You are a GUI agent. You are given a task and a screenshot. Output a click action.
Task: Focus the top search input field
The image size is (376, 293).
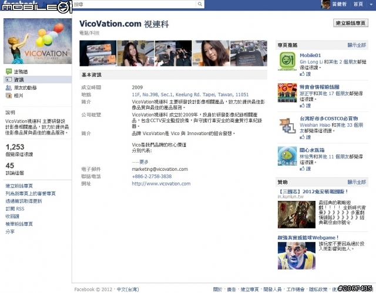click(135, 4)
